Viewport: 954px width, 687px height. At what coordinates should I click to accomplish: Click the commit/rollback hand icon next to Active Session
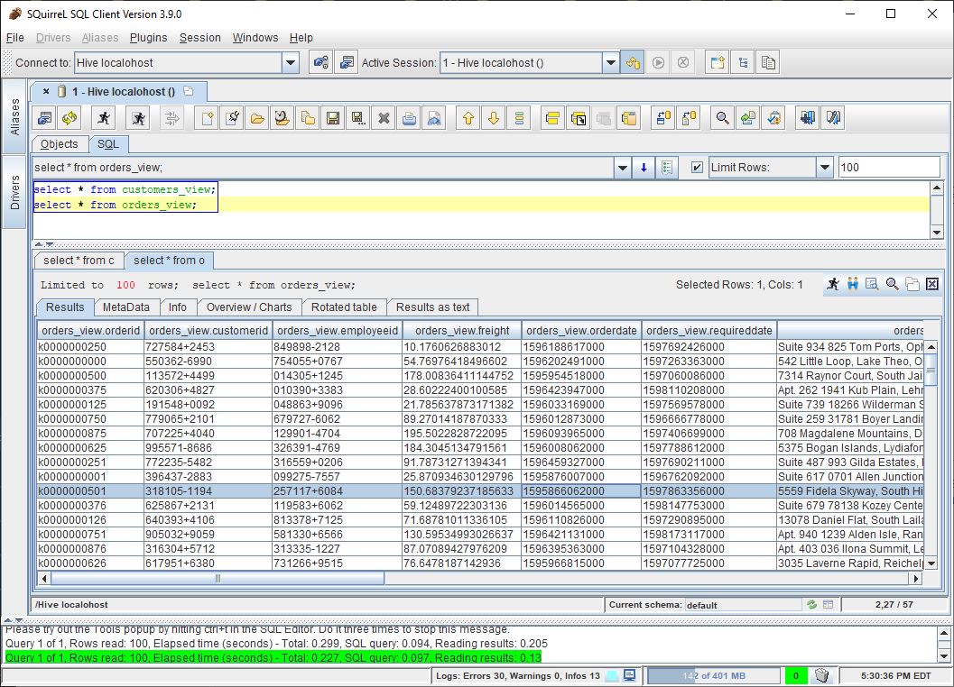[633, 62]
